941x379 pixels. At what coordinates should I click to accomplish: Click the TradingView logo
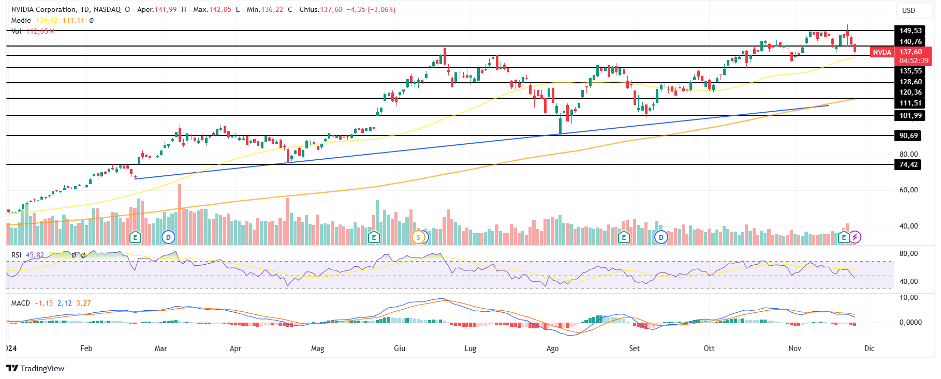tap(35, 368)
